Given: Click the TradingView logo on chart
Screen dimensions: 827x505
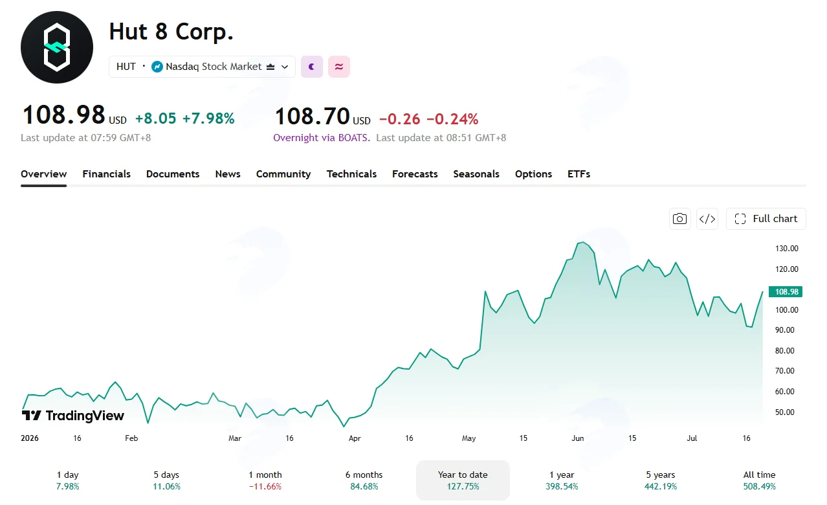Looking at the screenshot, I should click(x=72, y=416).
